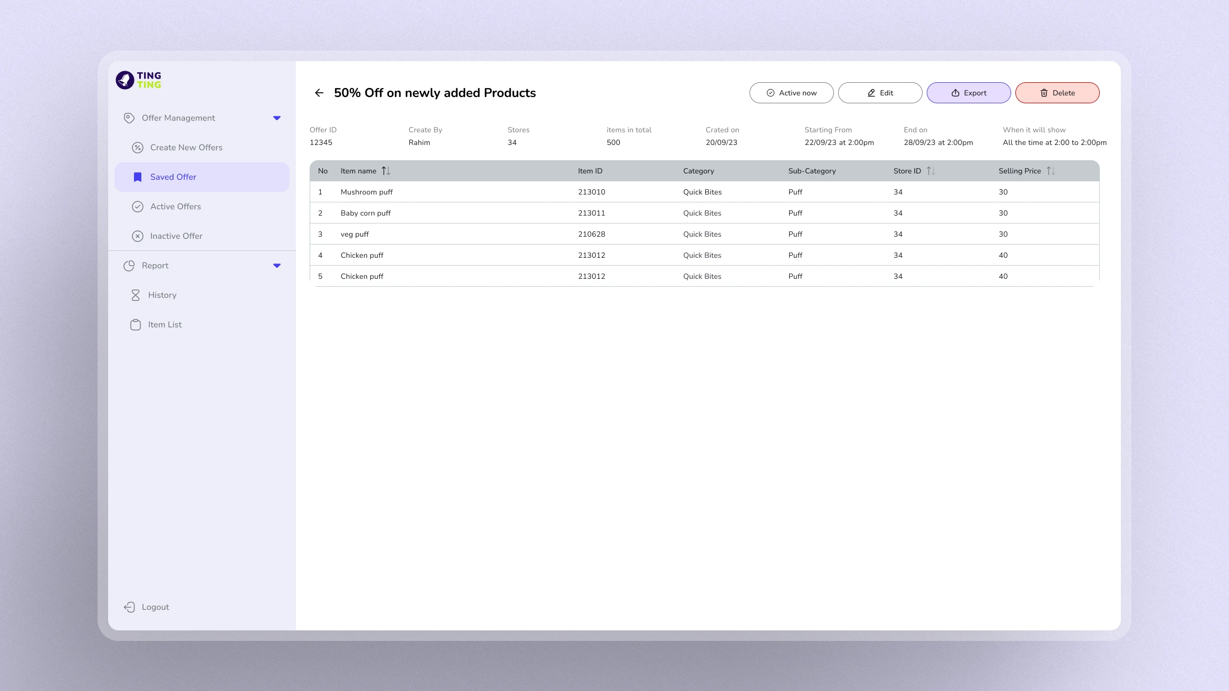Click Starting From 22/09/23 at 2:00pm

(839, 142)
